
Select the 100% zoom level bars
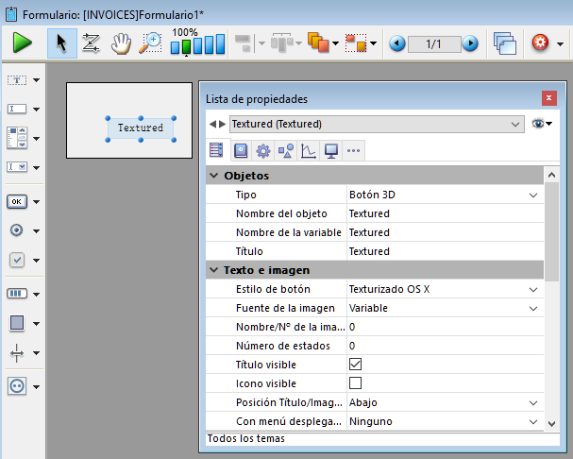(x=197, y=44)
